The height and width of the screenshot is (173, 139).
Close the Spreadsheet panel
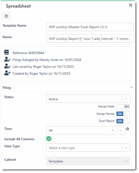pos(130,5)
